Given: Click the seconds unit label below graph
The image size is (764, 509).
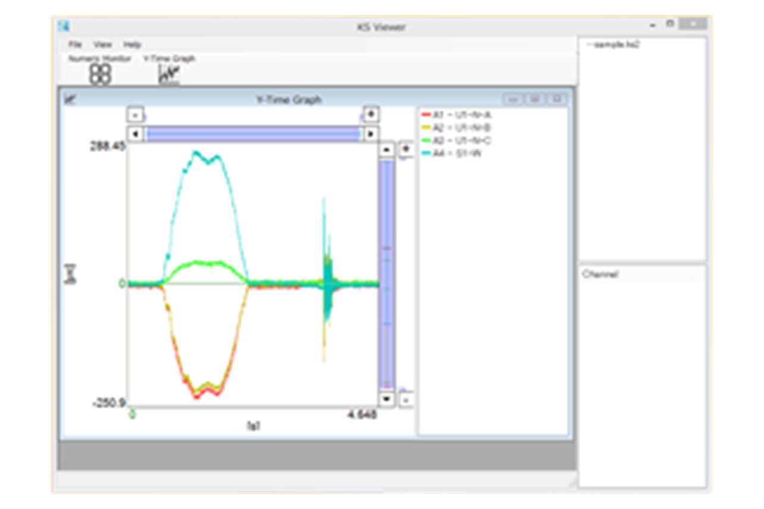Looking at the screenshot, I should click(254, 426).
